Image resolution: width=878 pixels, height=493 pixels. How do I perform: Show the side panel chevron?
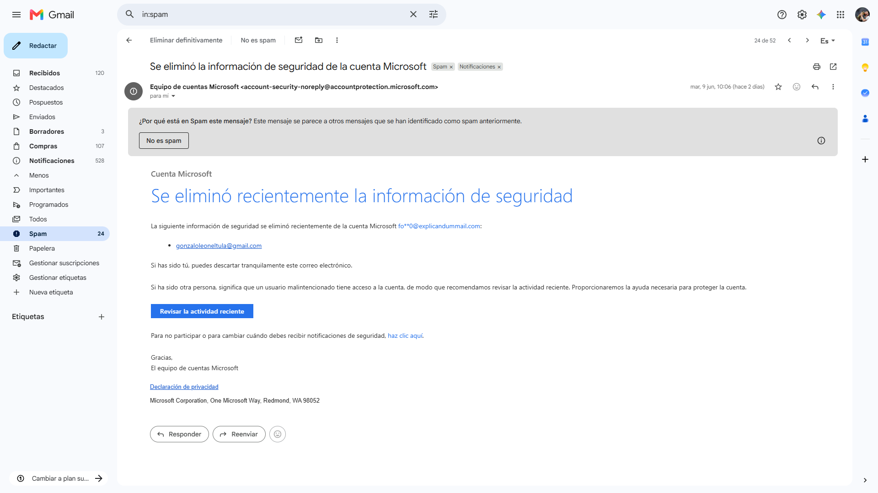coord(865,480)
